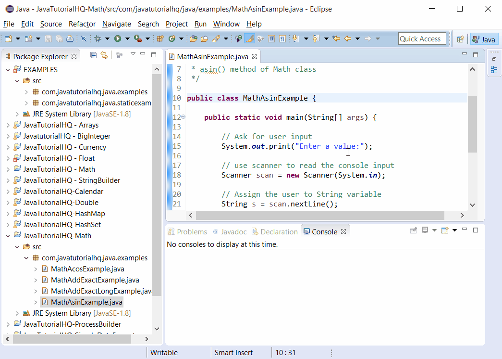Toggle Link with Editor in Package Explorer

point(104,55)
